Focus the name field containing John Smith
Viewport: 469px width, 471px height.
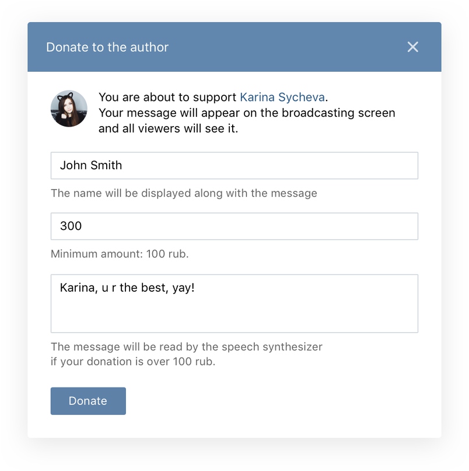pyautogui.click(x=234, y=166)
